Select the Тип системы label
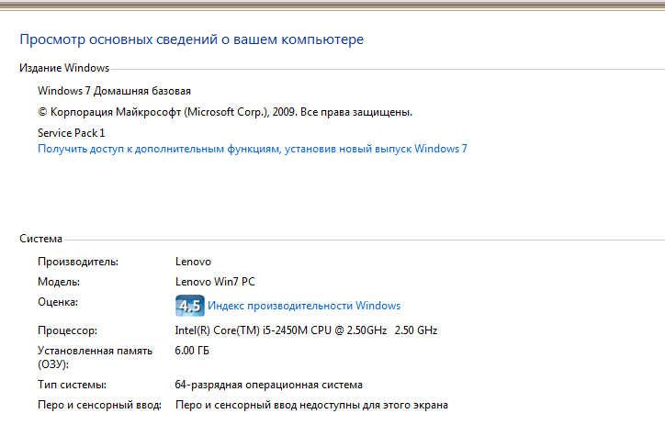Image resolution: width=665 pixels, height=425 pixels. (x=72, y=385)
